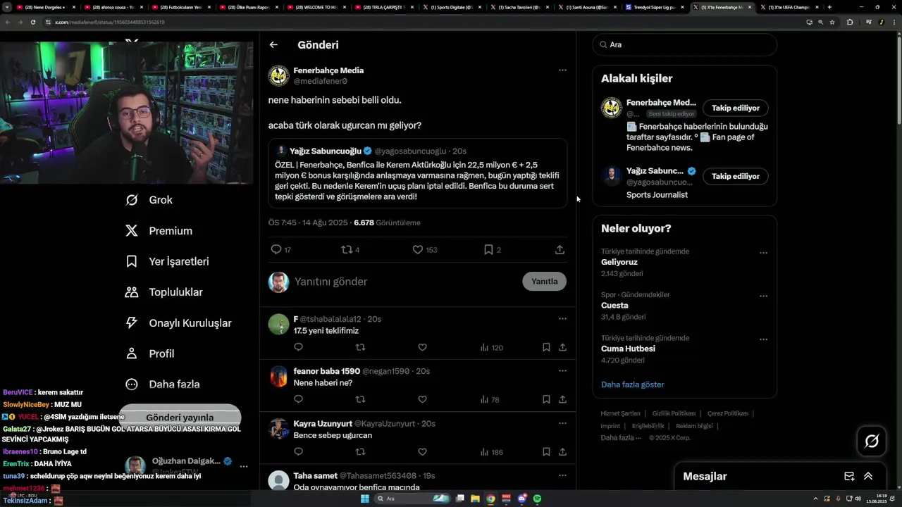
Task: Reply to 'Bence sebep ugurcan' comment
Action: tap(298, 452)
